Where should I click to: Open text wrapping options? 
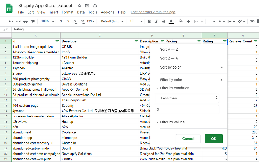pyautogui.click(x=231, y=21)
